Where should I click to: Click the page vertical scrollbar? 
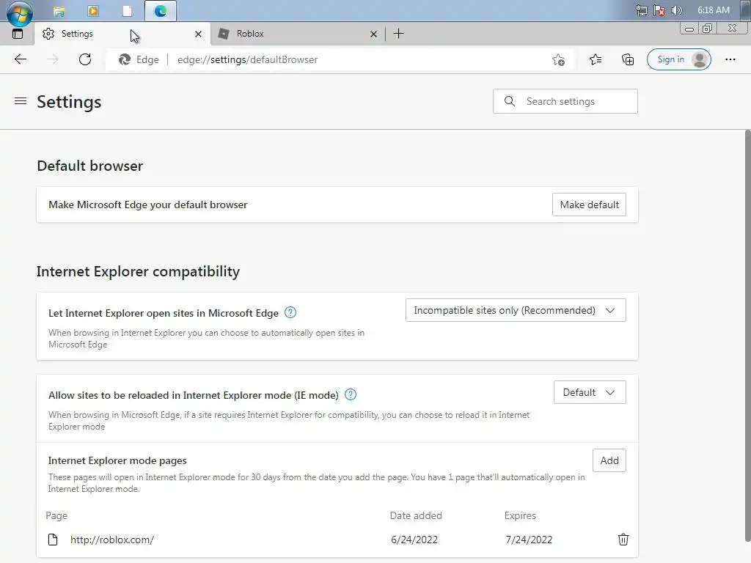click(x=747, y=335)
